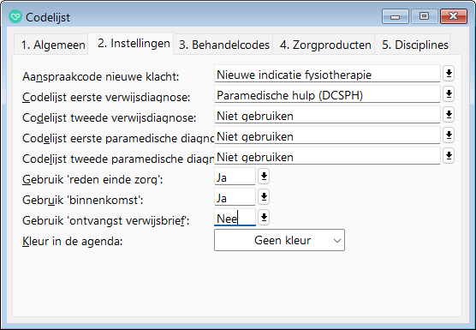Open the 5. Disciplines tab
476x330 pixels.
[414, 45]
